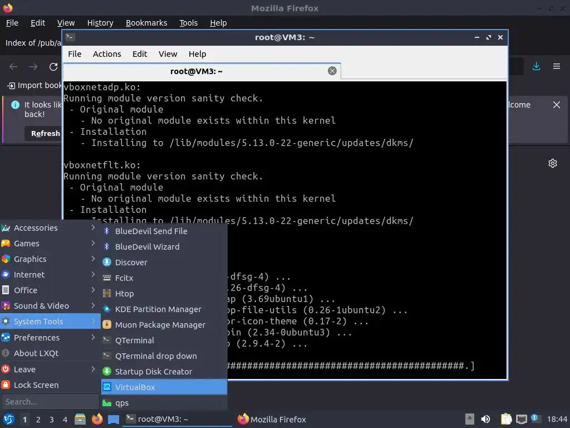Launch VirtualBox from System Tools submenu

point(164,387)
